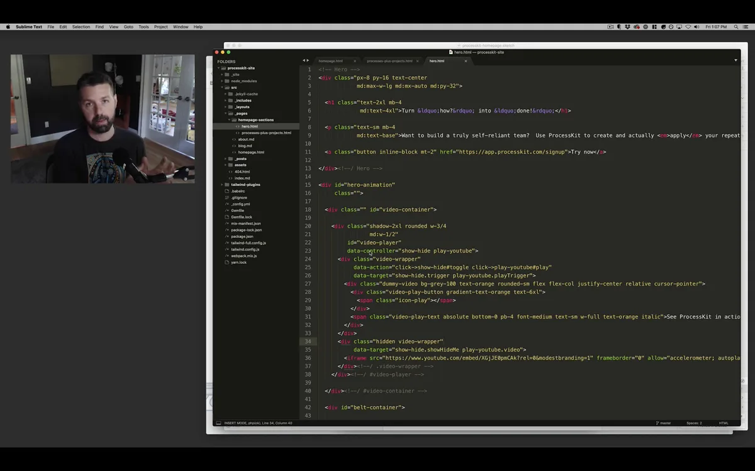
Task: Close the processes-plus-projects.html tab
Action: (x=418, y=61)
